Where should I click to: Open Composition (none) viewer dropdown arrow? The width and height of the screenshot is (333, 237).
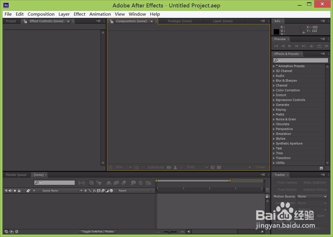[x=152, y=21]
